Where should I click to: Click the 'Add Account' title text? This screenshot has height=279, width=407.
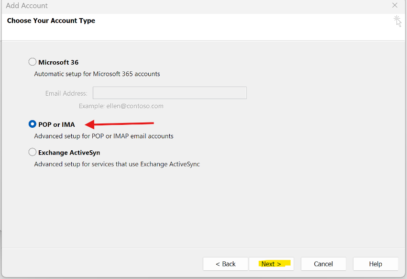click(x=27, y=5)
